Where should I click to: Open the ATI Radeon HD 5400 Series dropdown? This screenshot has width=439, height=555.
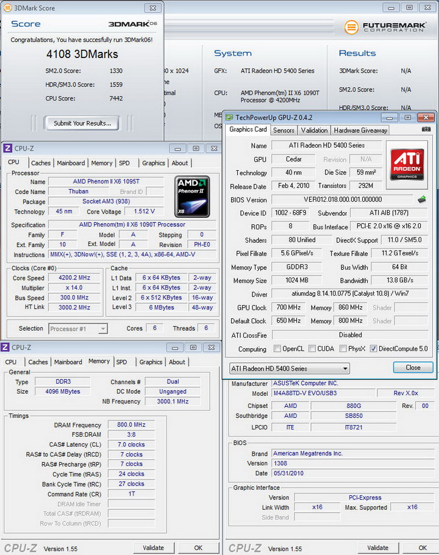(290, 368)
